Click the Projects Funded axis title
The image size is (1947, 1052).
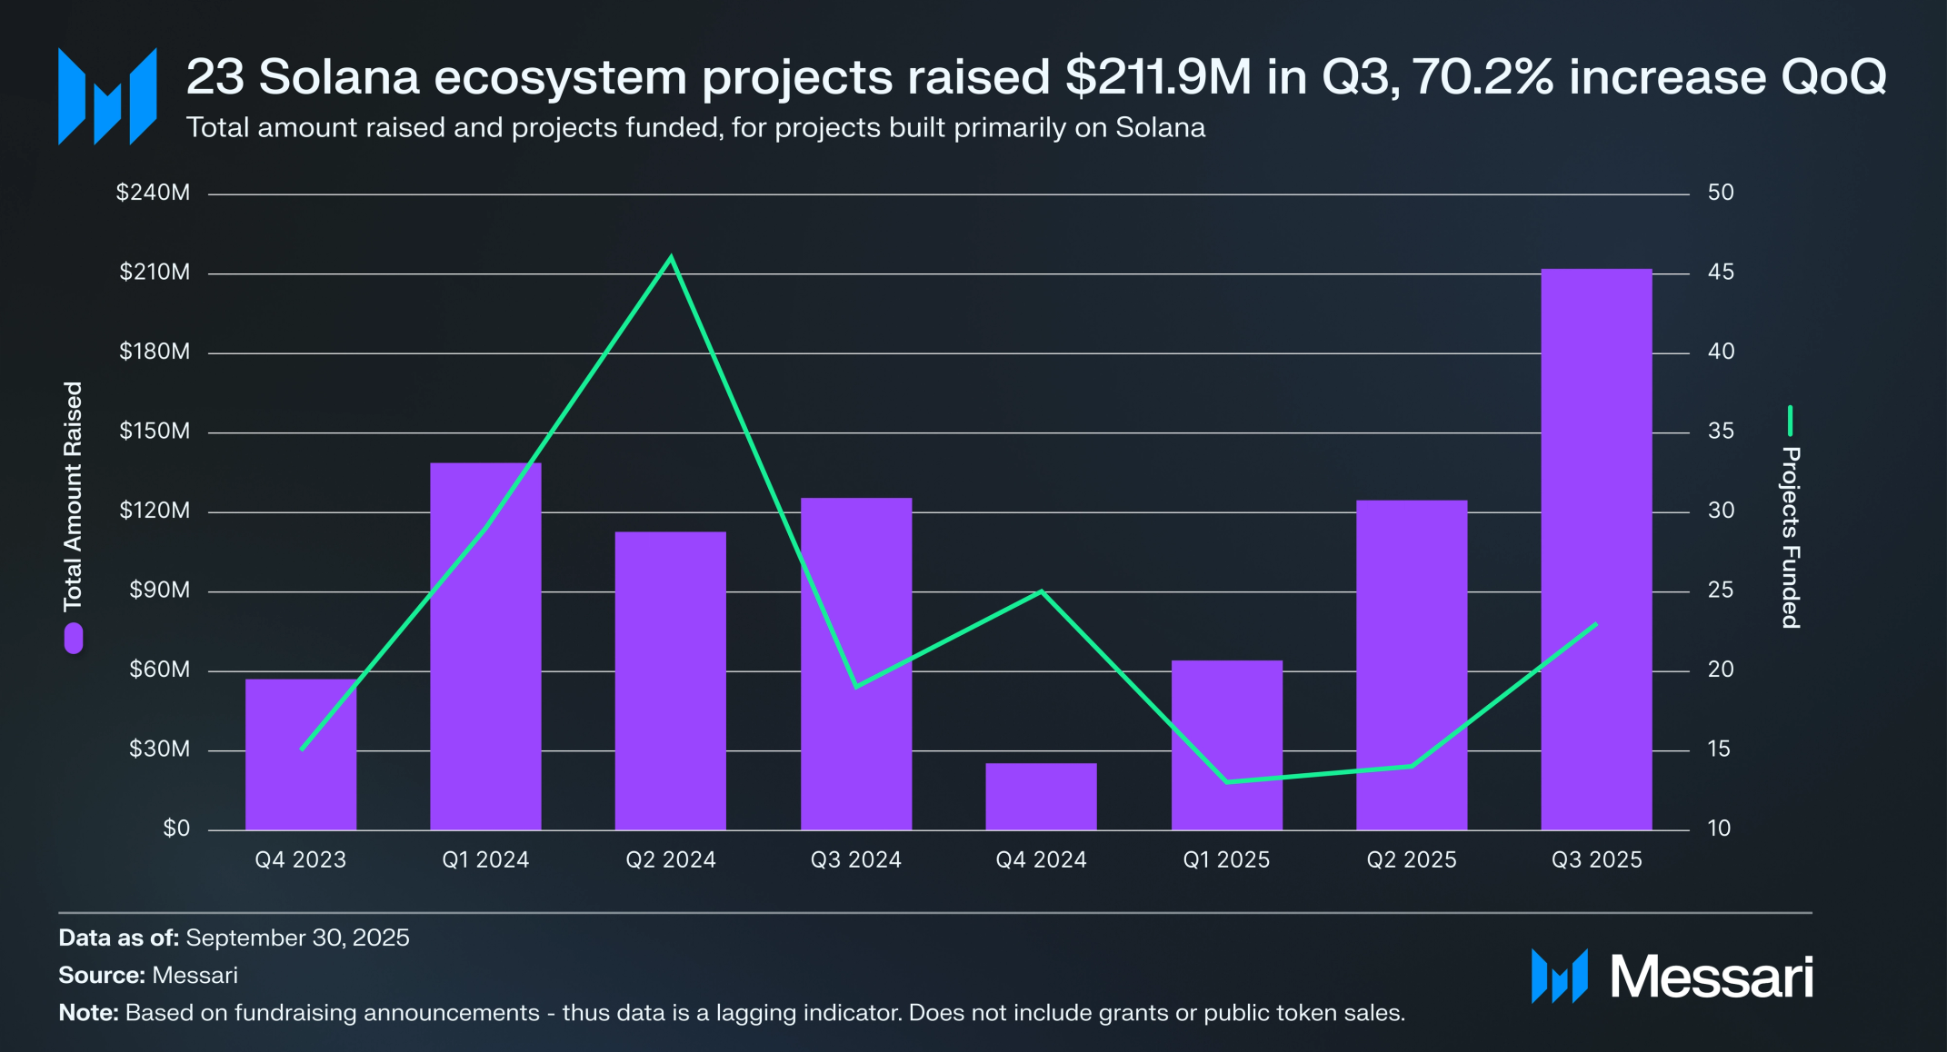pos(1790,537)
